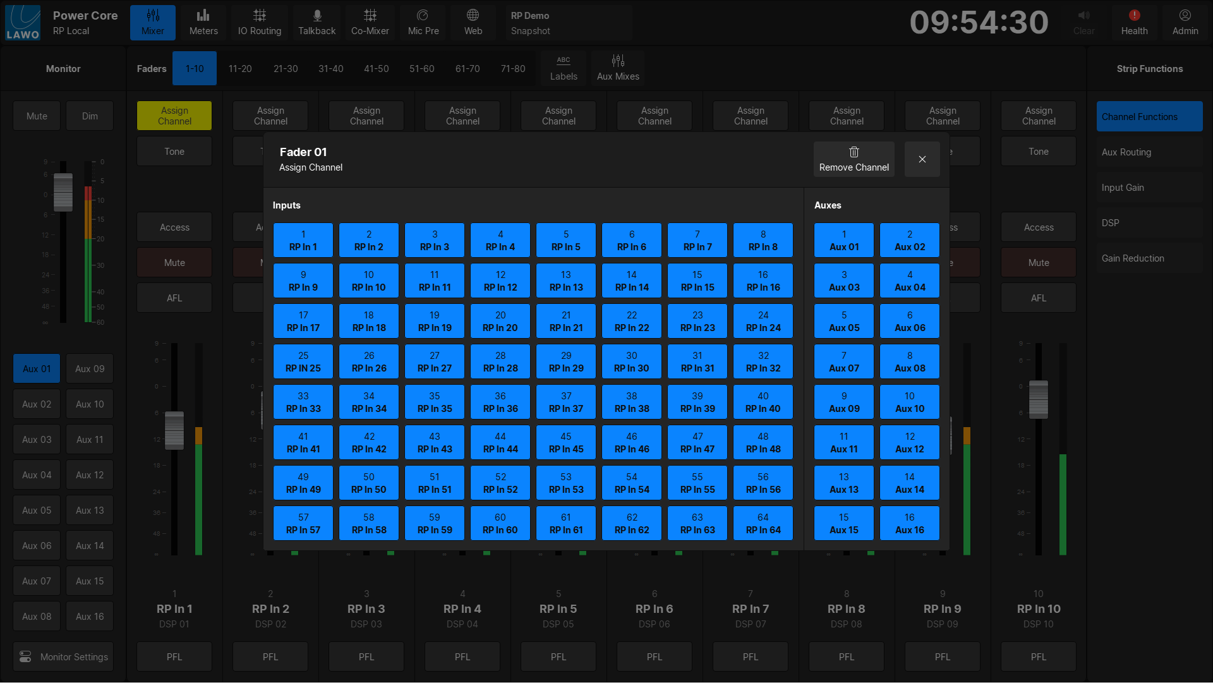The width and height of the screenshot is (1213, 683).
Task: Click the monitor level fader knob
Action: pyautogui.click(x=63, y=192)
